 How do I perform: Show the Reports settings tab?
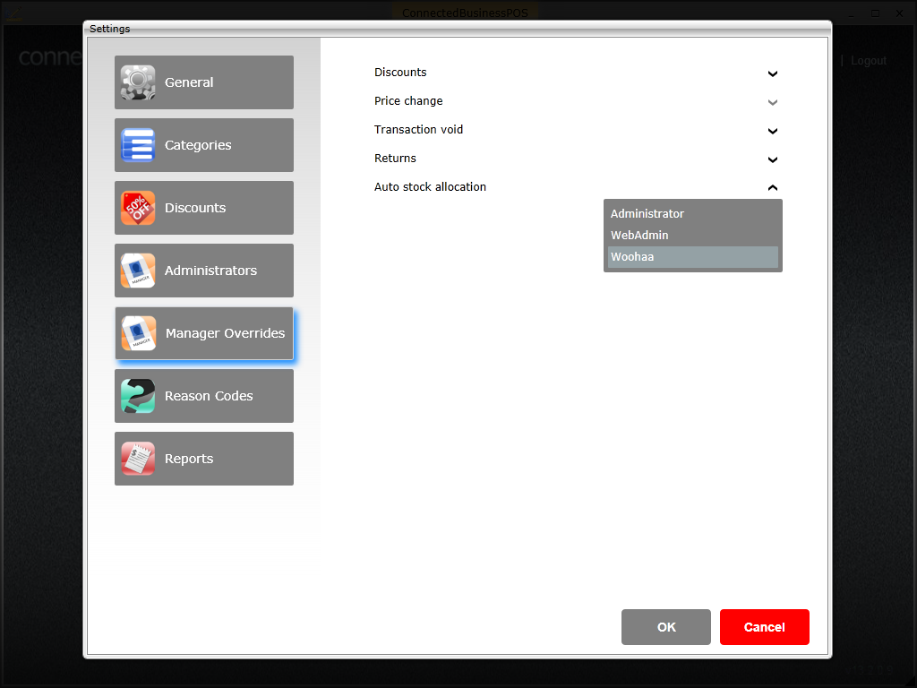pyautogui.click(x=204, y=459)
